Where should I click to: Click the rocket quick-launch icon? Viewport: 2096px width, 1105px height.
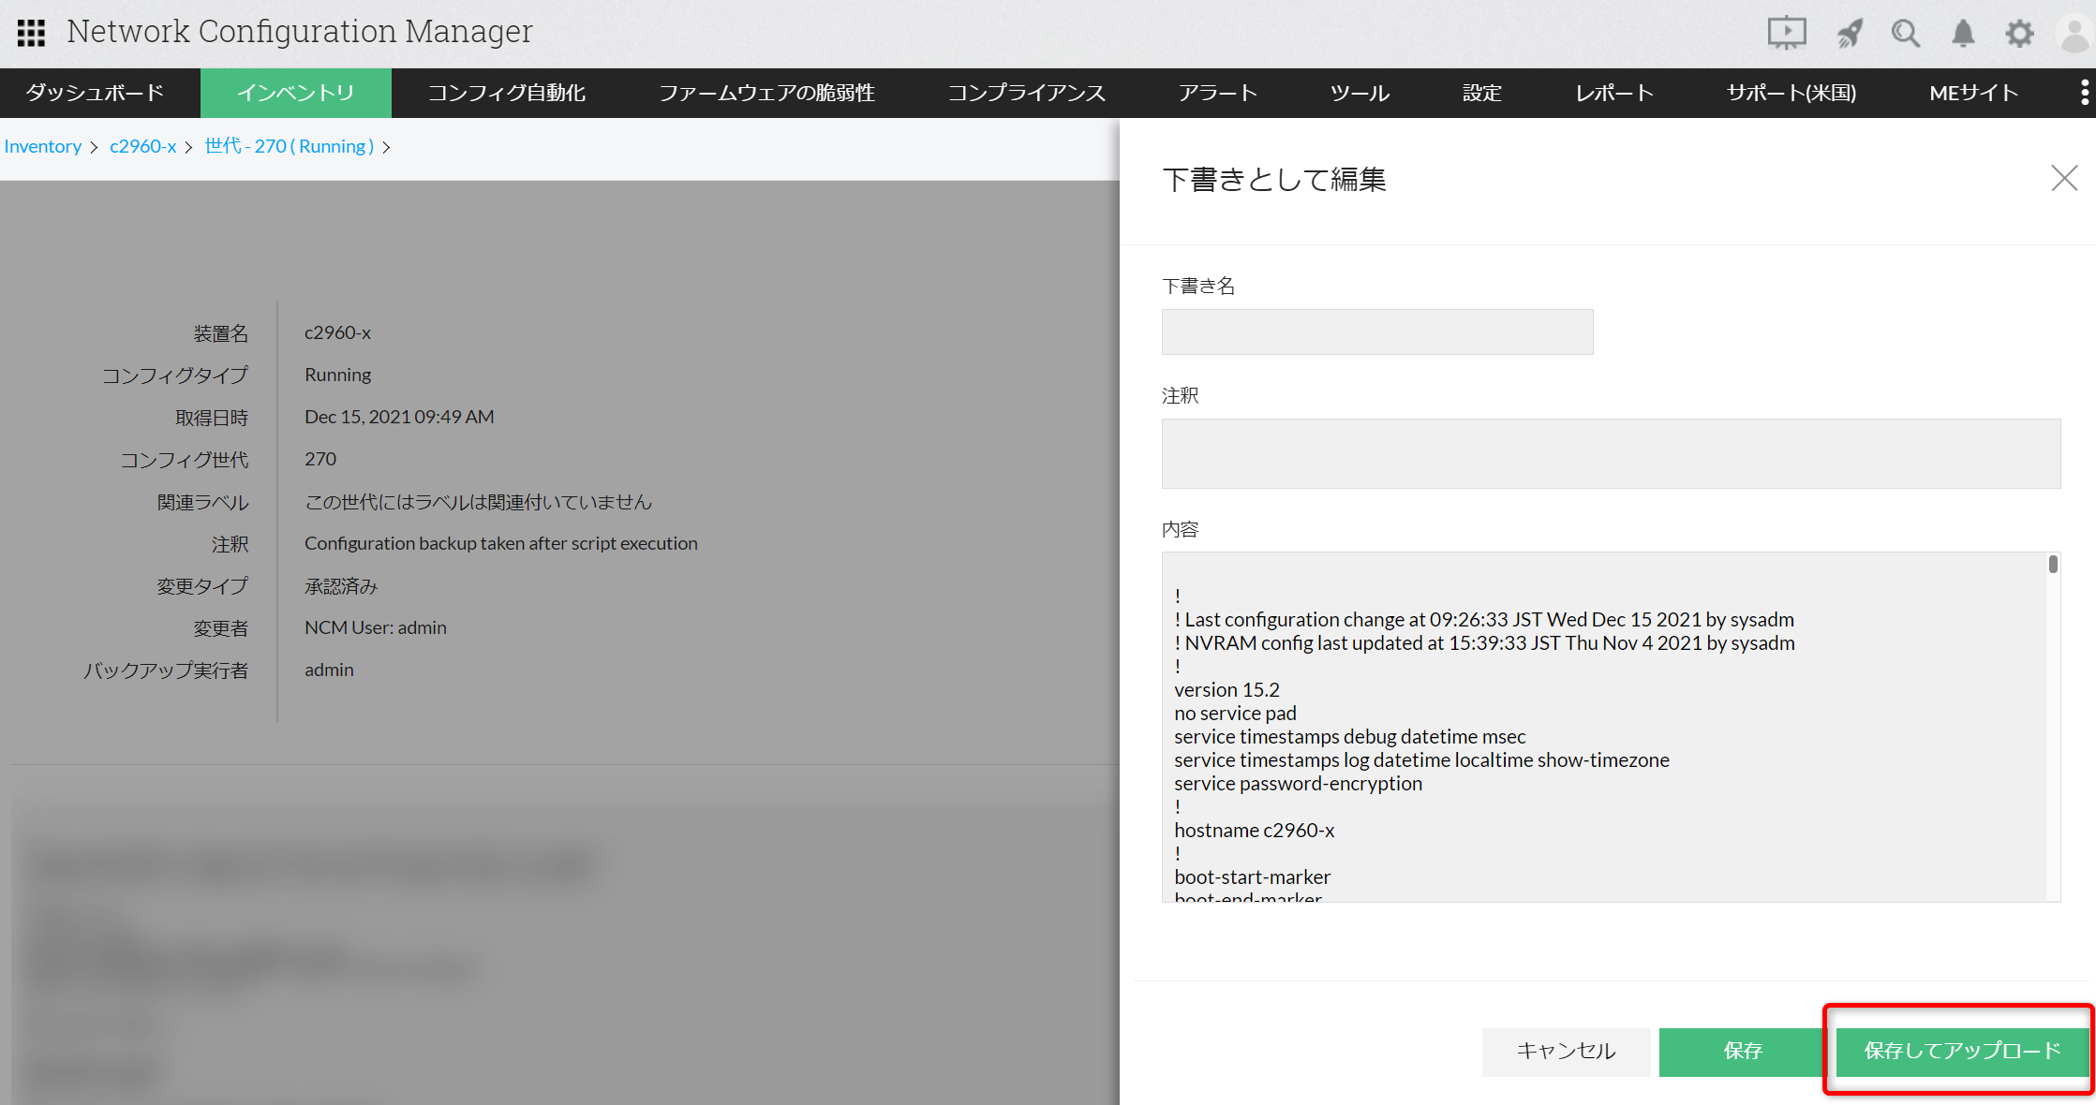click(x=1849, y=34)
